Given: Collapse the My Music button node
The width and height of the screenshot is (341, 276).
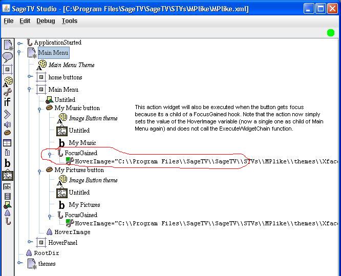Looking at the screenshot, I should click(39, 109).
